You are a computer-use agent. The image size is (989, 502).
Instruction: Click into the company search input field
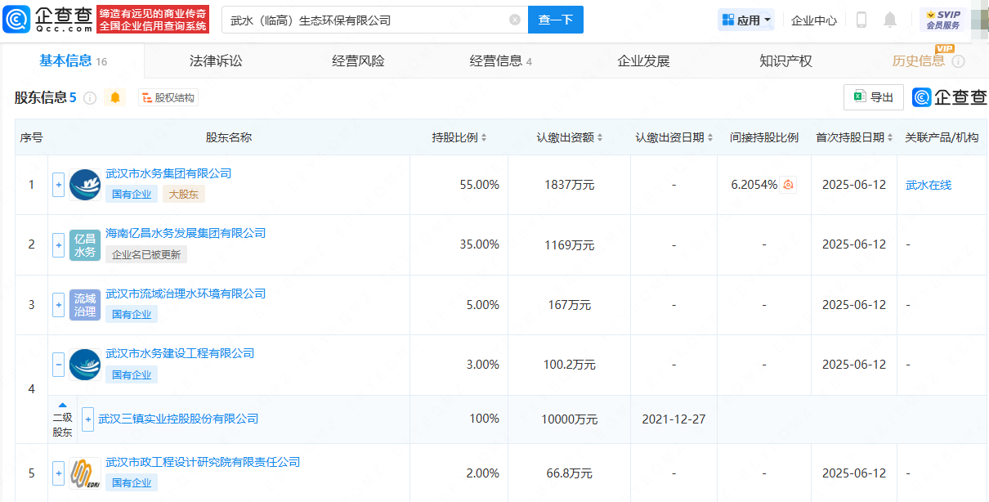pos(366,20)
